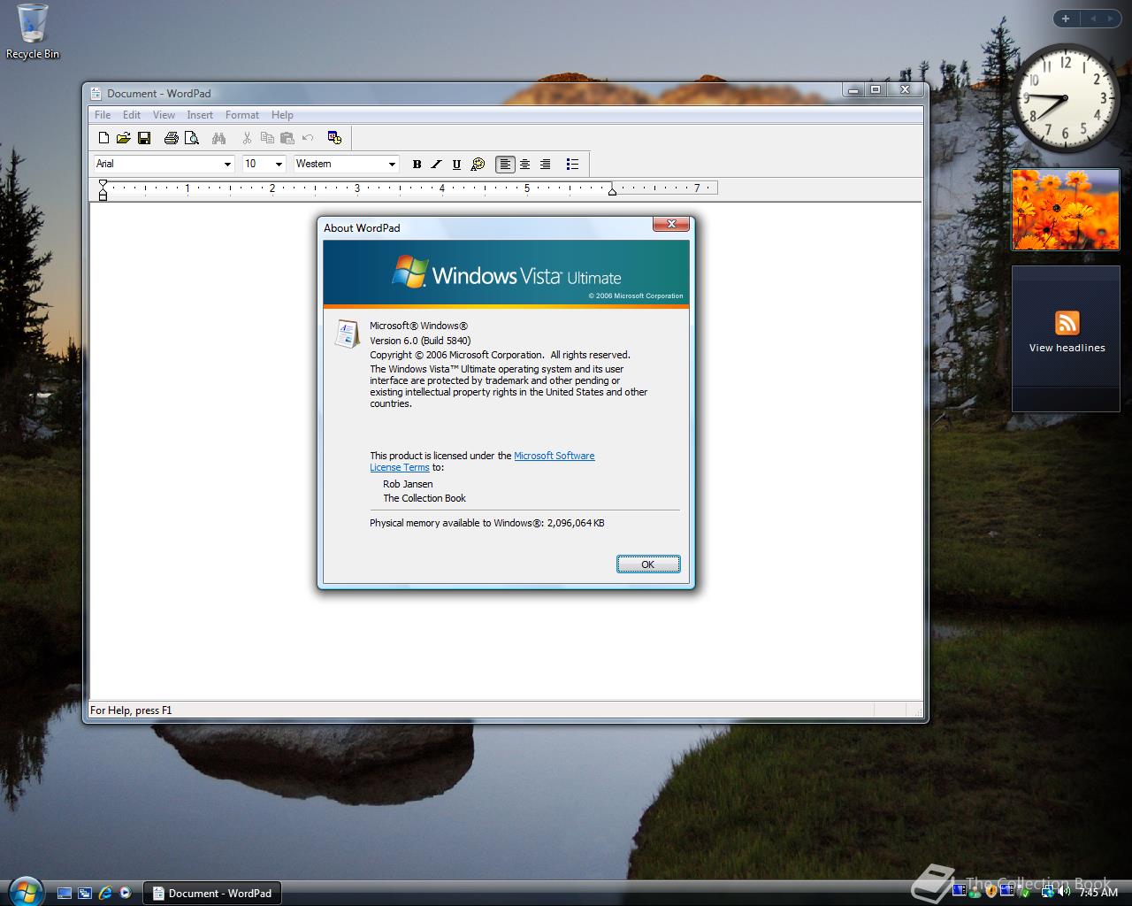Image resolution: width=1132 pixels, height=906 pixels.
Task: Save the document with the floppy disk icon
Action: (x=144, y=138)
